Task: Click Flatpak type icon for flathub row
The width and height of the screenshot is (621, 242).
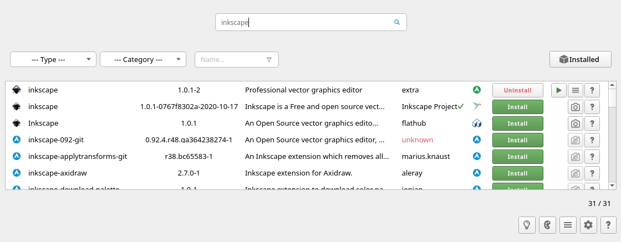Action: tap(476, 123)
